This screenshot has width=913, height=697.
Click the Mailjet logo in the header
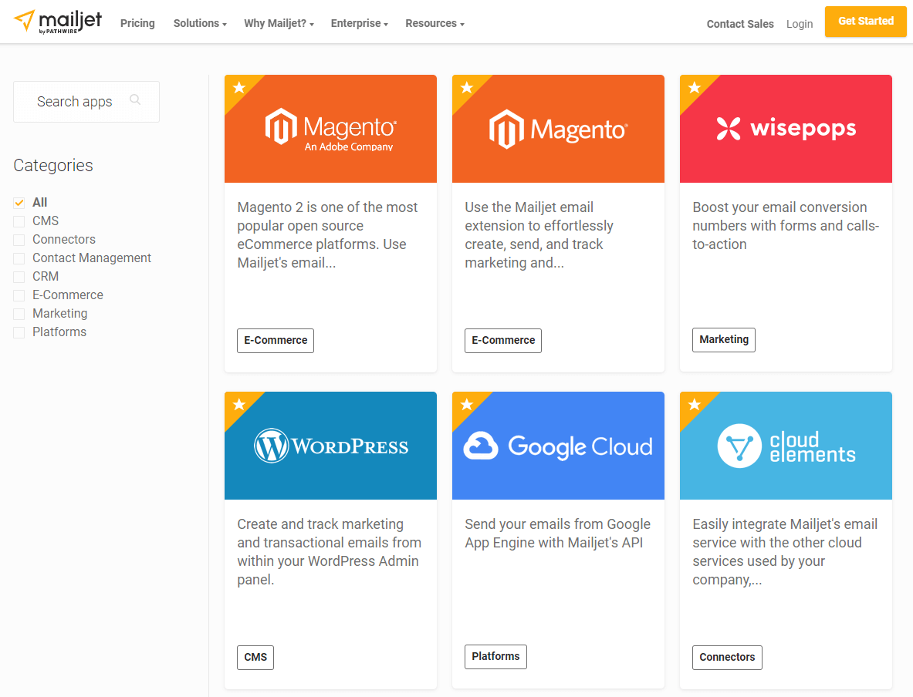coord(58,22)
